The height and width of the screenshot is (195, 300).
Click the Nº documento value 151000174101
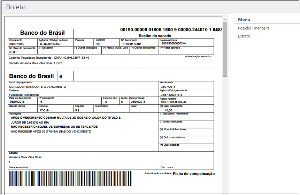[x=131, y=44]
